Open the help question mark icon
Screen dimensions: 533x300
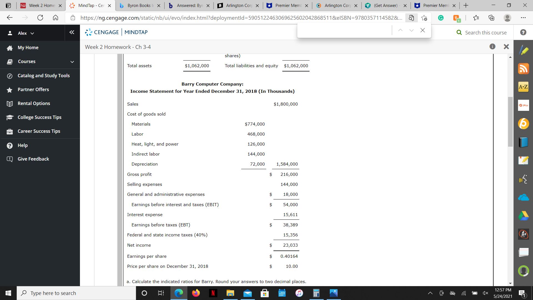pos(523,32)
